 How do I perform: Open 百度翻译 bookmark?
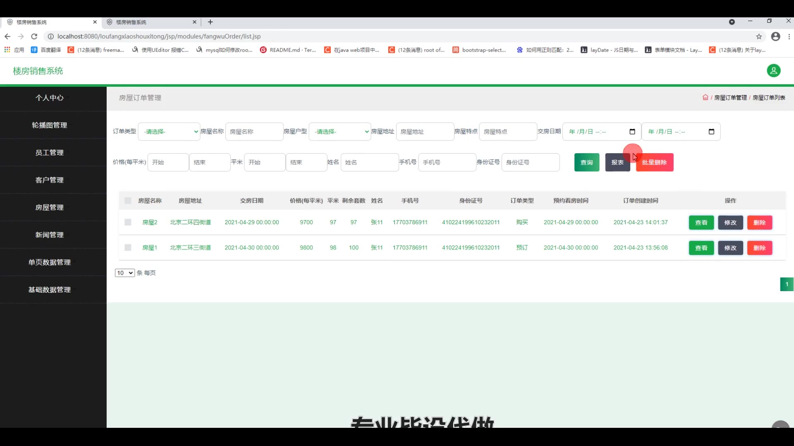pyautogui.click(x=46, y=50)
